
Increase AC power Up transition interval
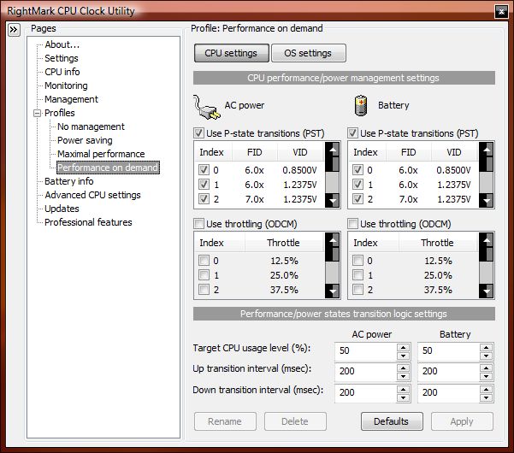tap(403, 368)
